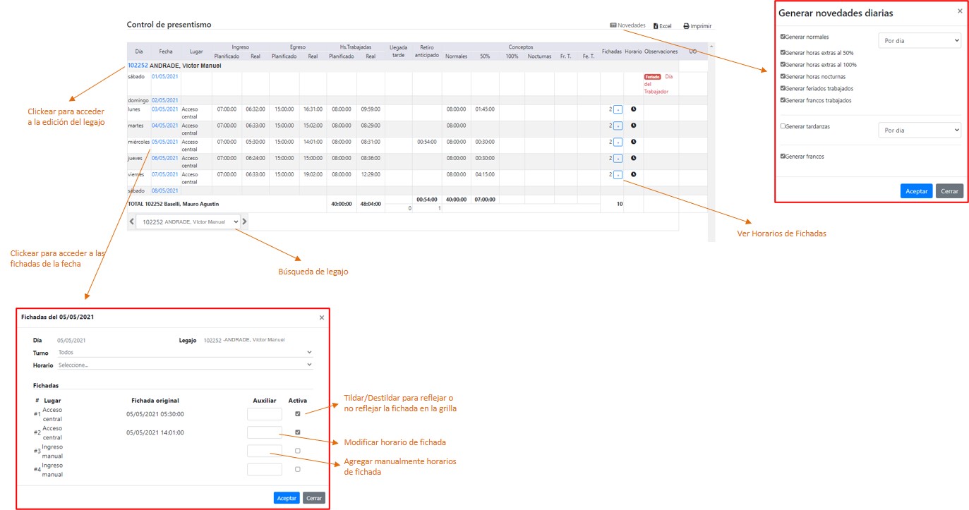Open the legajo search dropdown 102252
The width and height of the screenshot is (969, 510).
pyautogui.click(x=188, y=221)
